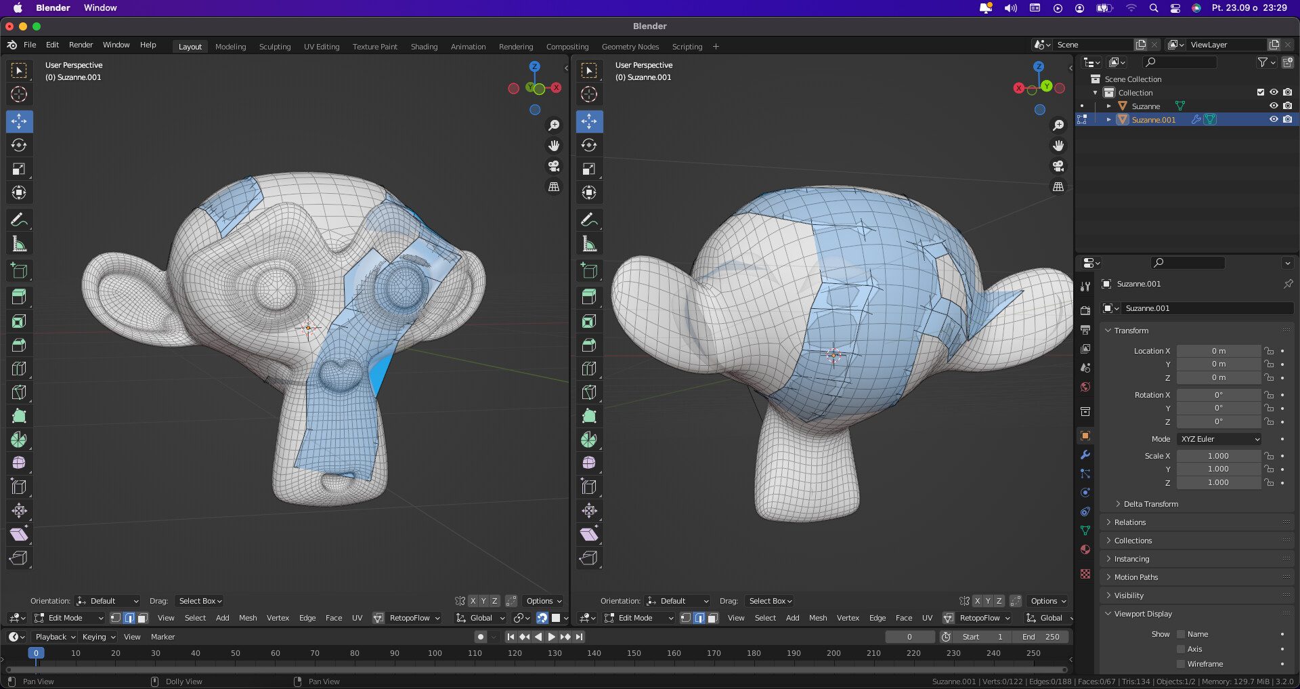Screen dimensions: 1300x689
Task: Select Bevel tool in left viewport
Action: [20, 345]
